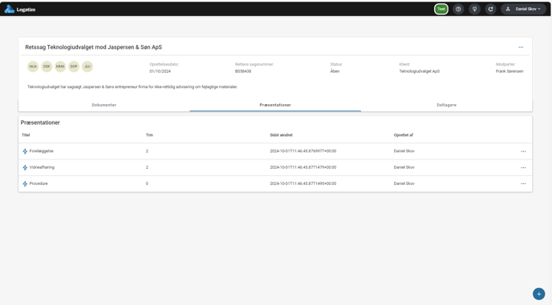Click the Forelæggelse timestamp cell

coord(303,151)
